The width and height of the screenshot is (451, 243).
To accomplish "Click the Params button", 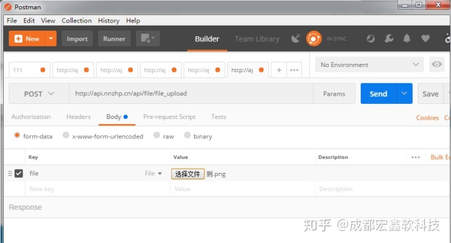I will point(334,94).
